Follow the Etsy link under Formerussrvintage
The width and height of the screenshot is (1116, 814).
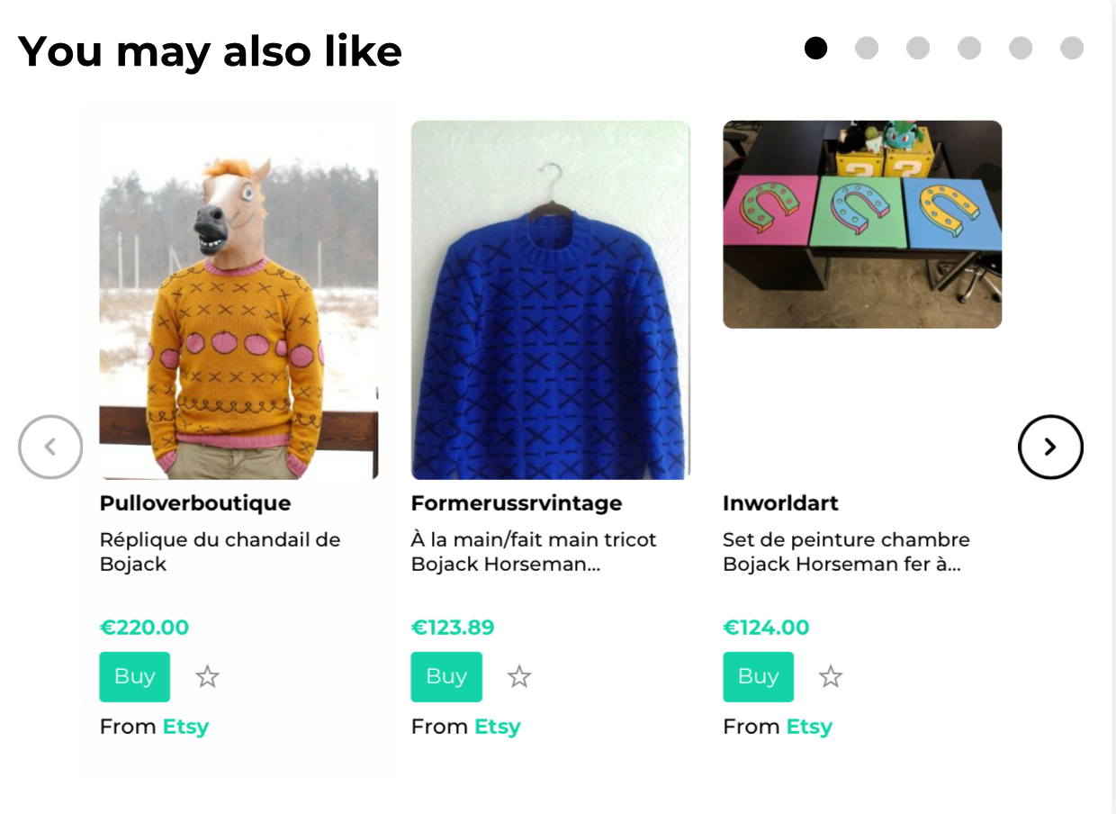pos(498,727)
